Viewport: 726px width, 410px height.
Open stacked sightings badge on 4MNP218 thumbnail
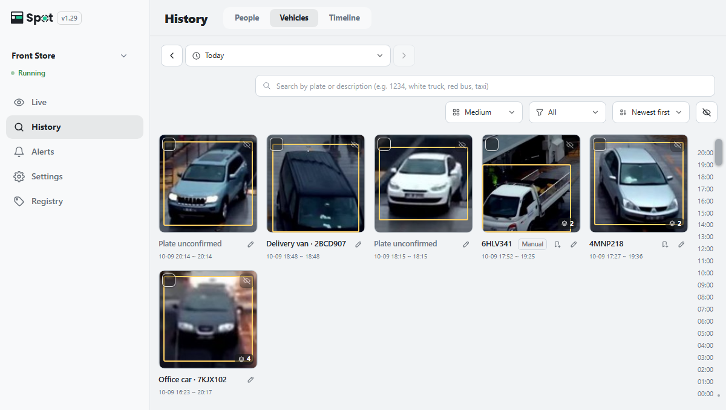click(675, 223)
